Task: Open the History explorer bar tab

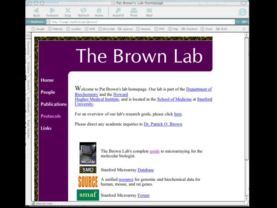Action: click(x=28, y=67)
